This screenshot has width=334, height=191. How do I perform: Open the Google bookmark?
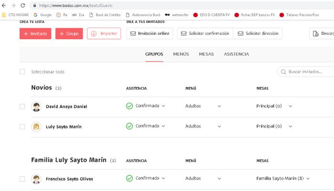[x=42, y=15]
